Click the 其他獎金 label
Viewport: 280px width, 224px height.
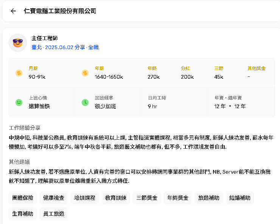(x=257, y=68)
